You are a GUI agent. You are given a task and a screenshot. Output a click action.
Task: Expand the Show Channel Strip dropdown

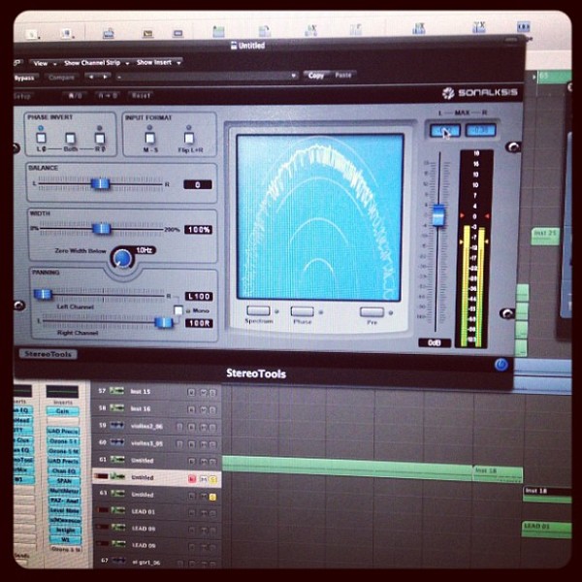click(x=96, y=63)
